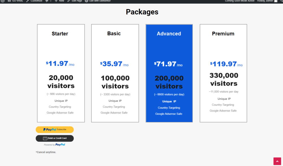Click Coming Soon Mode Active notice
Screen dimensions: 283x166
pyautogui.click(x=239, y=1)
